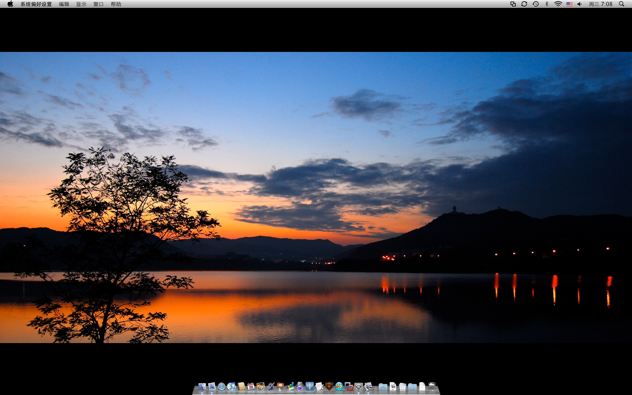Open Address Book in the dock
632x395 pixels.
(x=241, y=386)
